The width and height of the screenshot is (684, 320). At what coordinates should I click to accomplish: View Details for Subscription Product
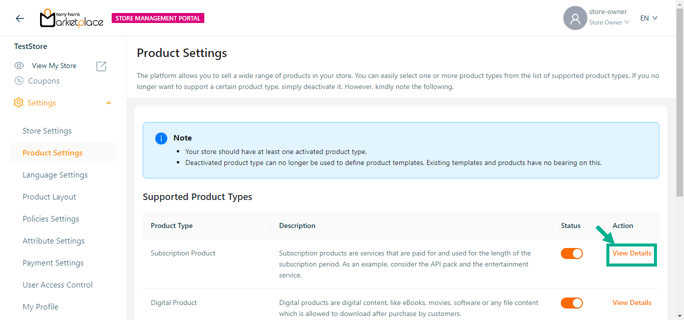(631, 253)
